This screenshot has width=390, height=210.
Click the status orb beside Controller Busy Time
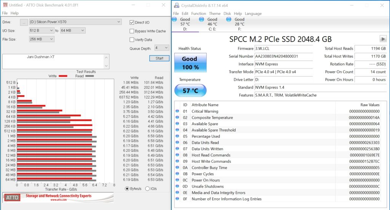[177, 167]
